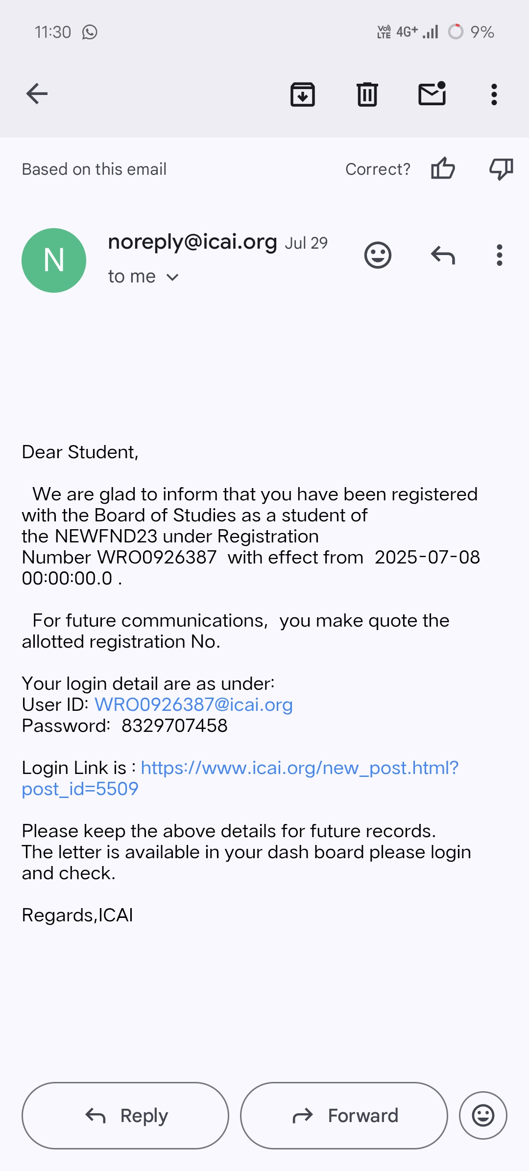The width and height of the screenshot is (529, 1171).
Task: Give thumbs down to summary
Action: click(501, 169)
